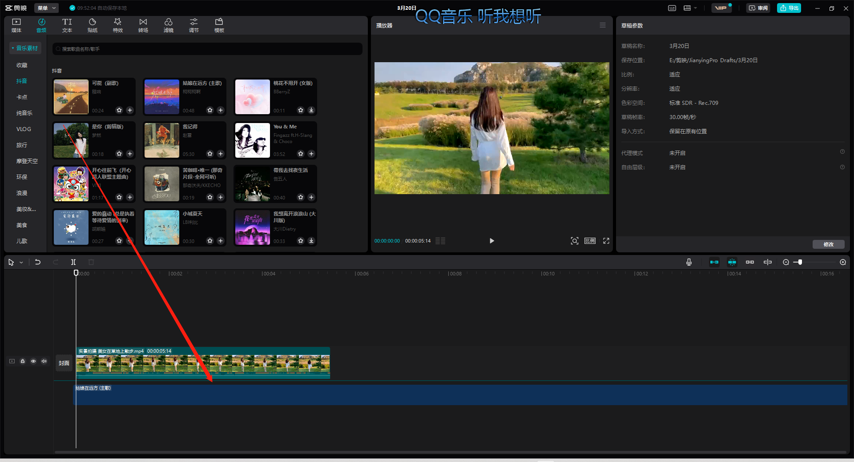Expand the selection tool mode dropdown arrow
This screenshot has width=854, height=462.
click(x=21, y=263)
